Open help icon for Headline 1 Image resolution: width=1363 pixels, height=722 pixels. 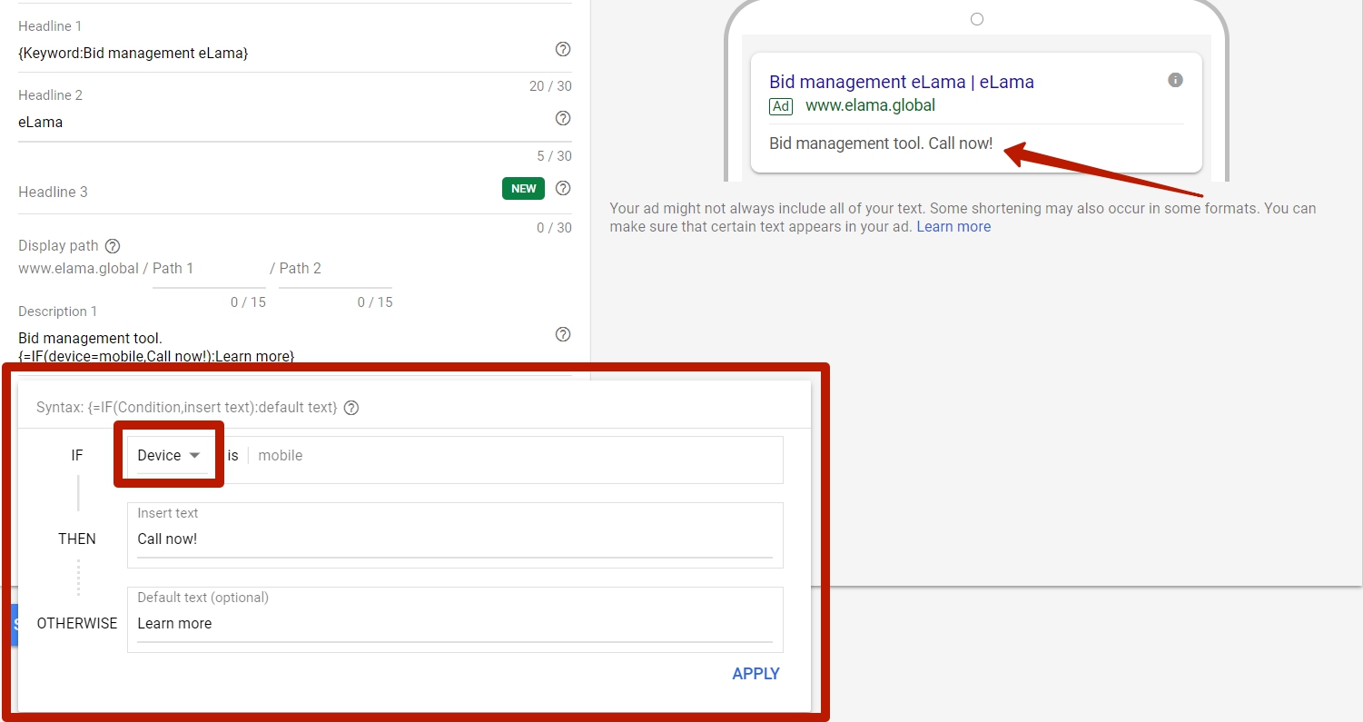click(563, 49)
